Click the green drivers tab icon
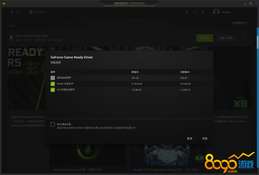This screenshot has width=259, height=175. [x=31, y=12]
